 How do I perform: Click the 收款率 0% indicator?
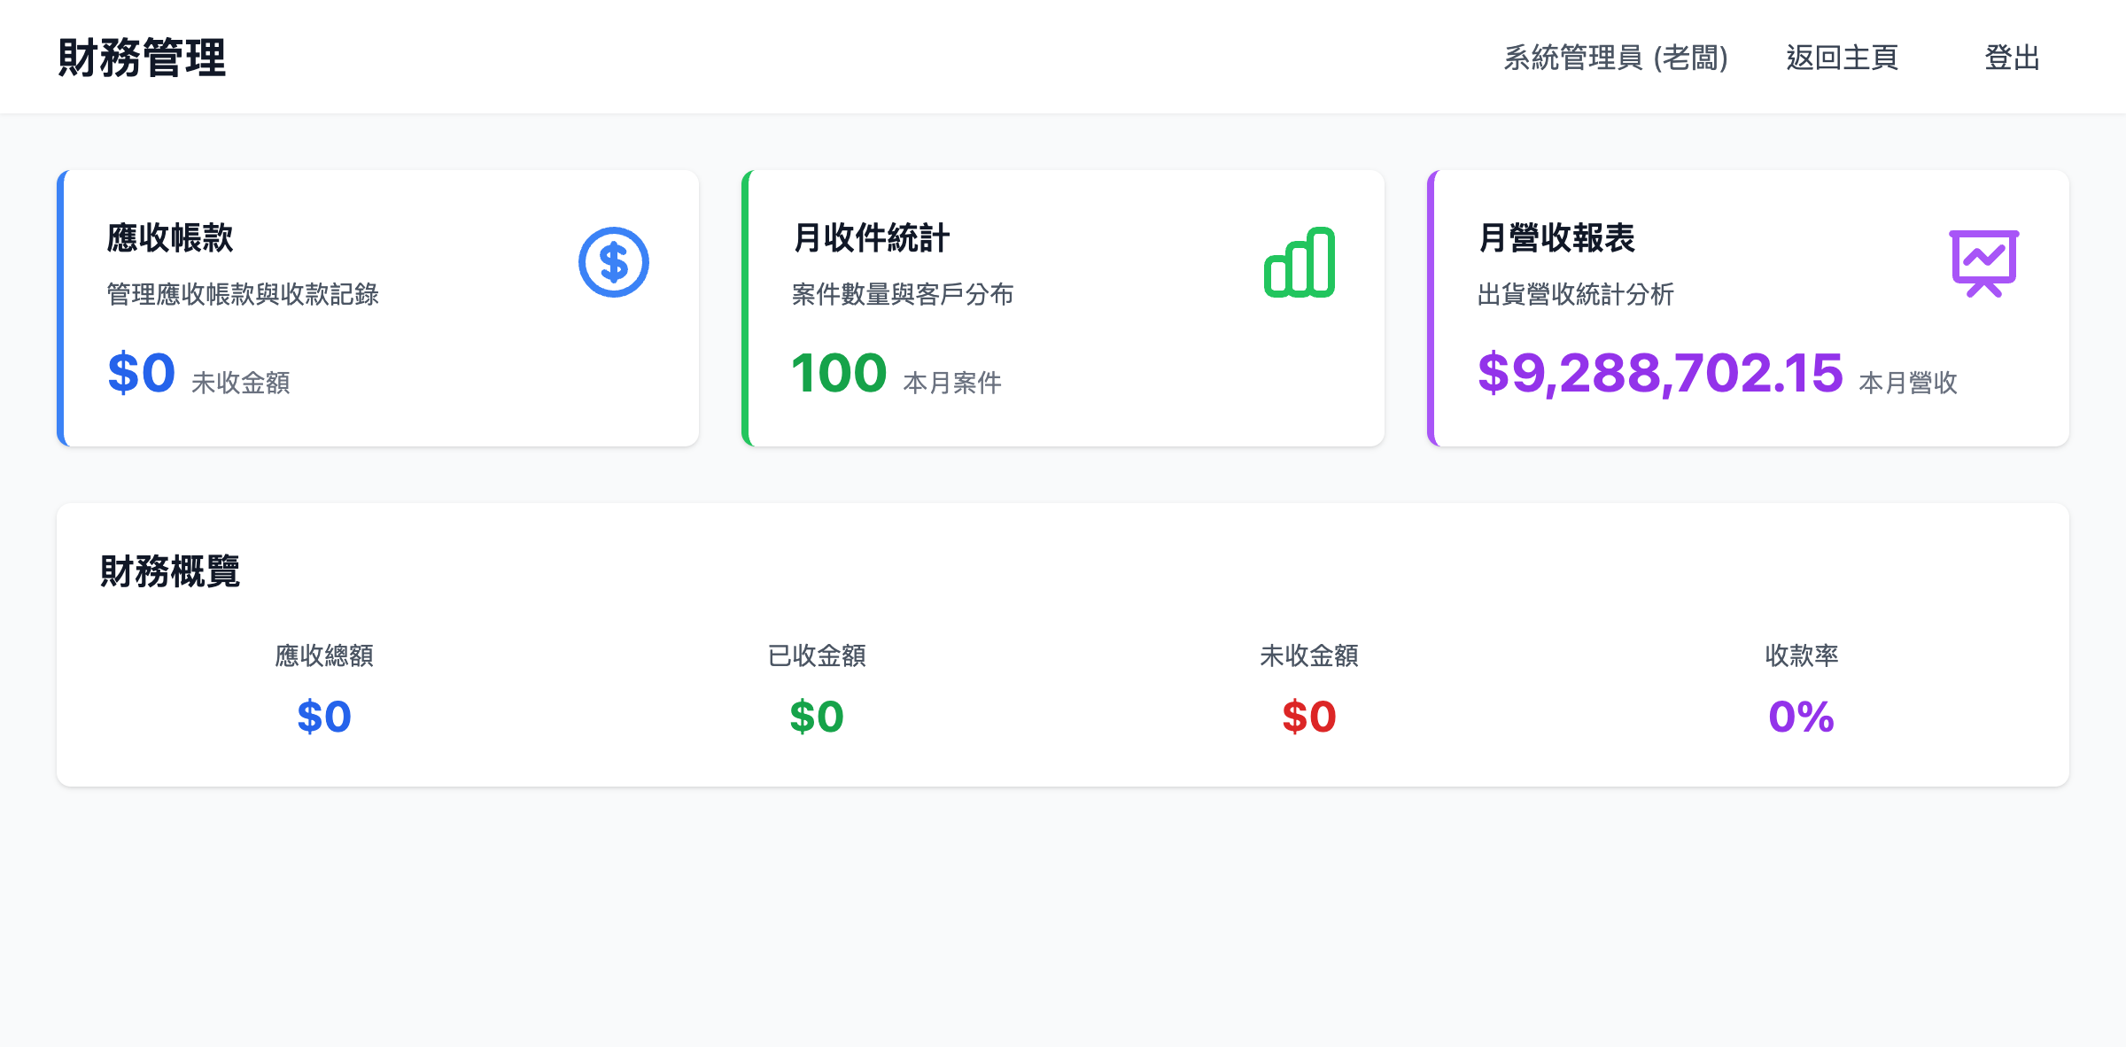pos(1800,716)
